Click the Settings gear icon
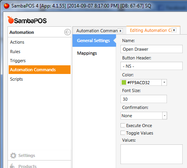This screenshot has width=187, height=168. [x=13, y=155]
